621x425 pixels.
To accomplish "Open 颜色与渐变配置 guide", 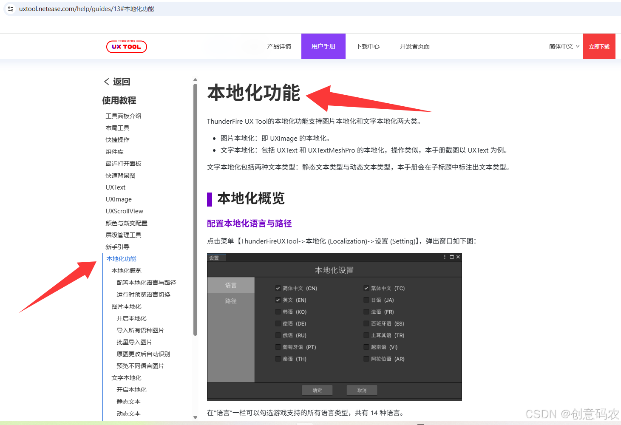I will 126,223.
